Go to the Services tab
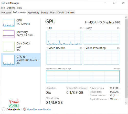This screenshot has height=114, width=128. [70, 13]
